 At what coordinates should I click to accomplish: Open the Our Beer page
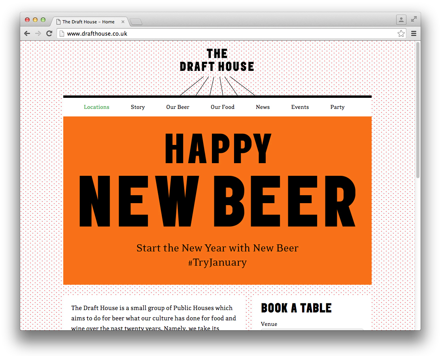[x=178, y=107]
